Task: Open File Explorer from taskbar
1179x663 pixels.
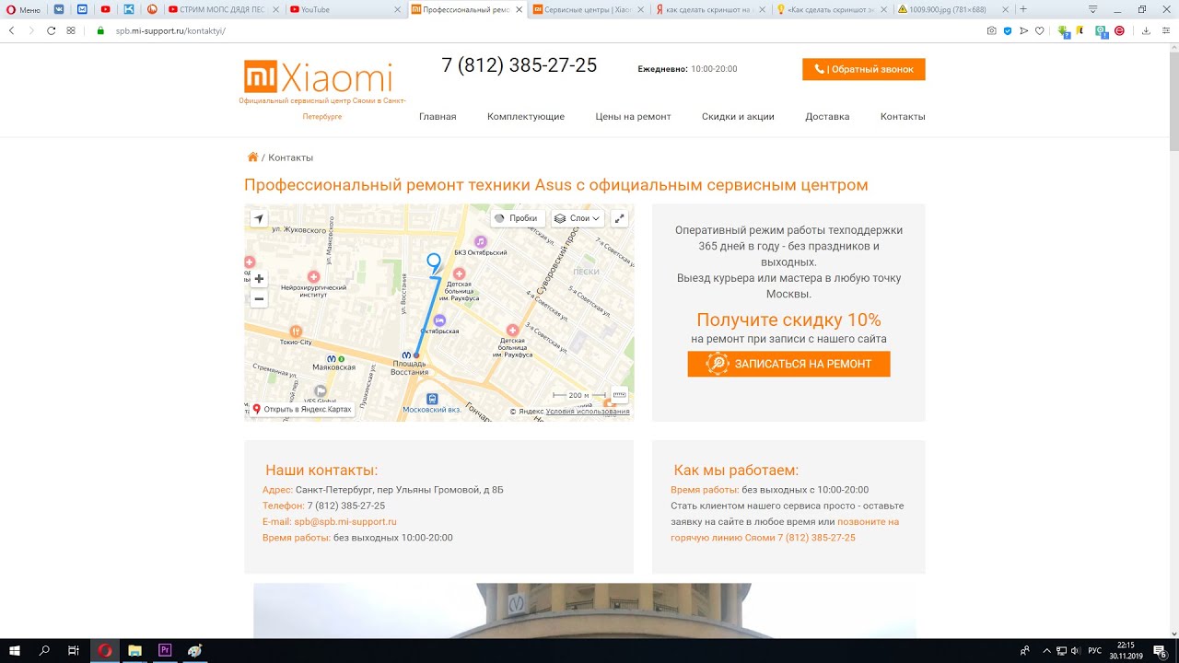Action: [x=134, y=650]
